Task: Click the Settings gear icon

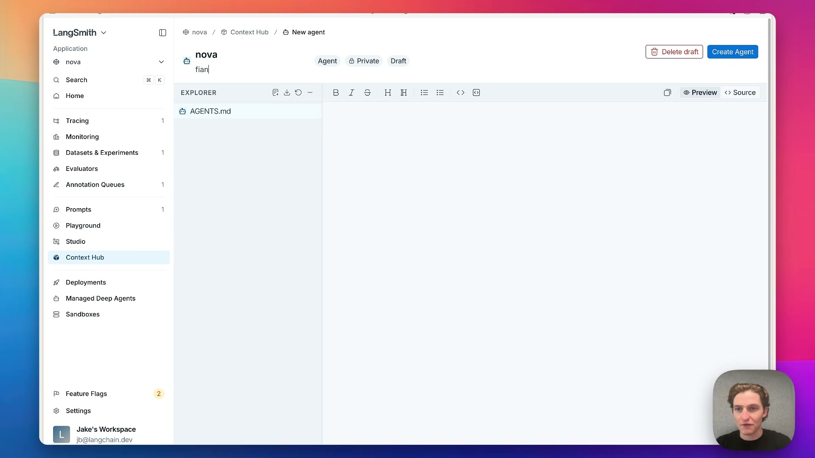Action: 56,411
